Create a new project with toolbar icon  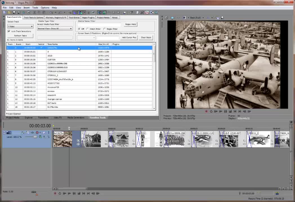point(4,12)
